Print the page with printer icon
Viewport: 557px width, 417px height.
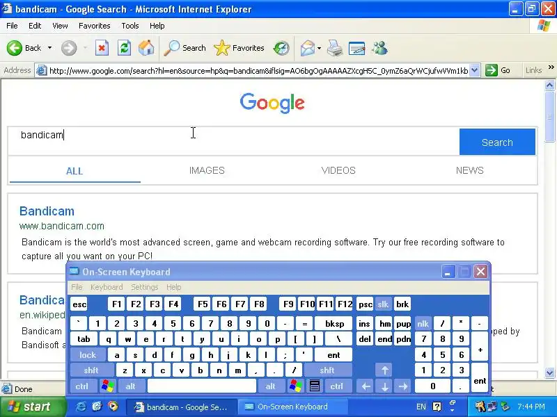[x=335, y=48]
